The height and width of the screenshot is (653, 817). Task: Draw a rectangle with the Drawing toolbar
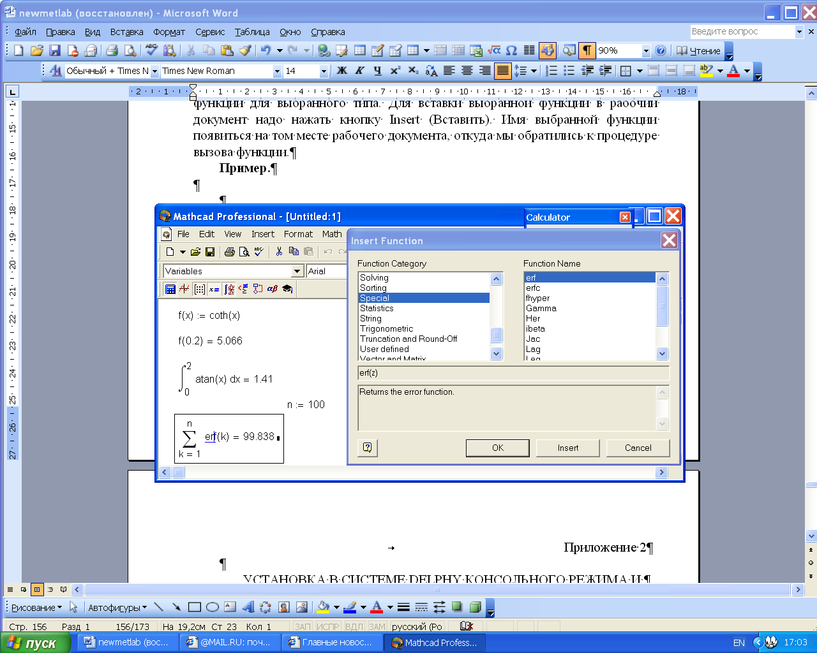point(195,607)
